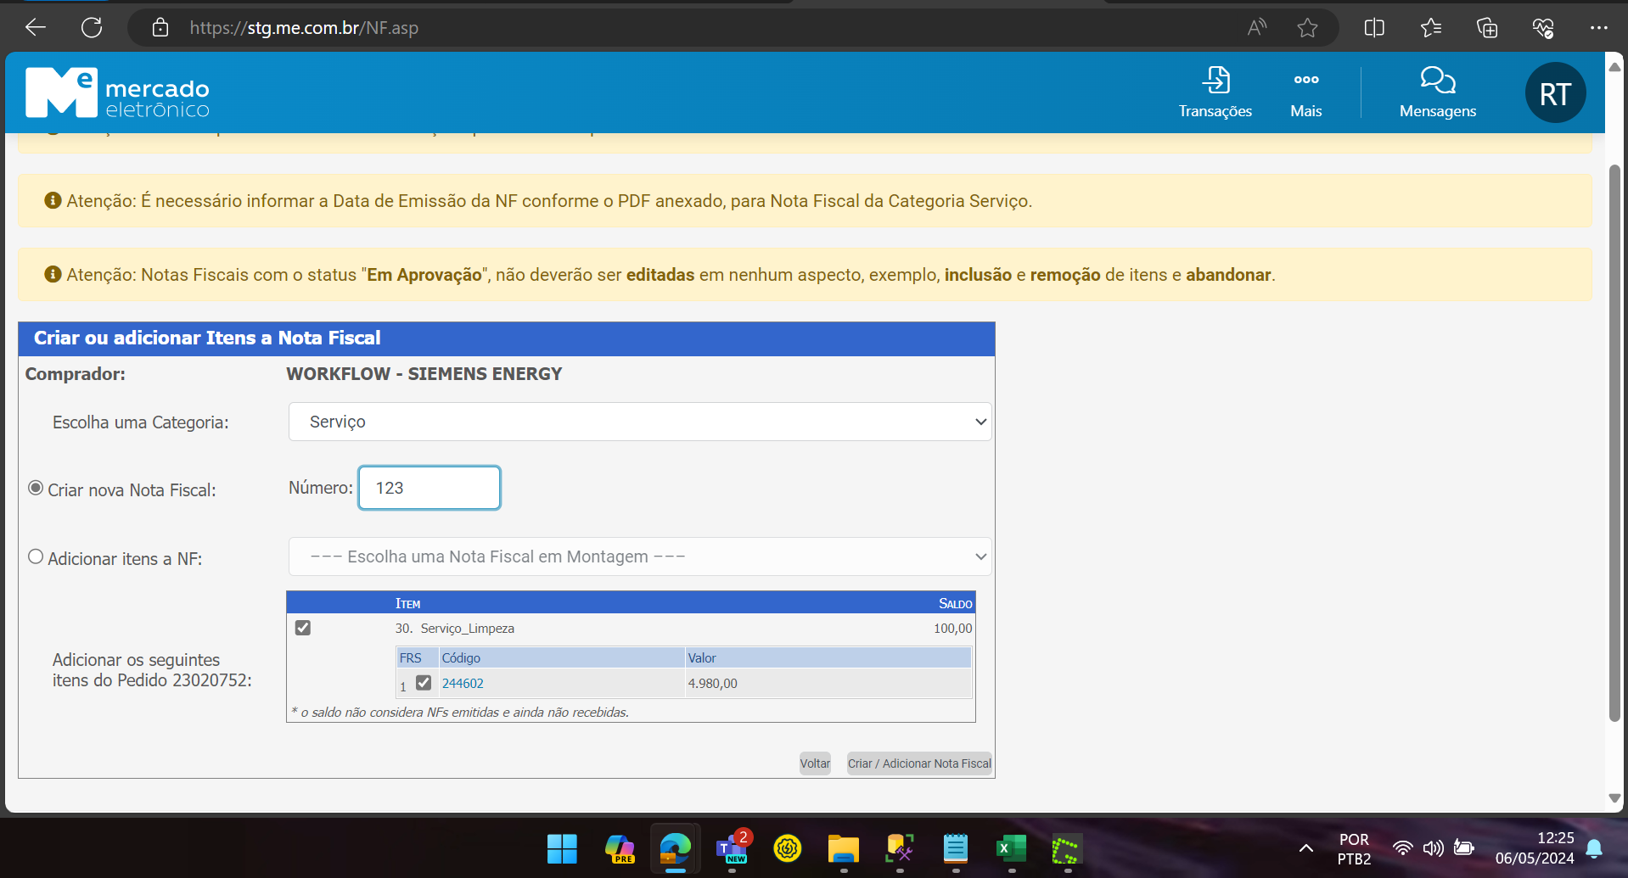
Task: Click the Serviço_Limpeza item text
Action: click(x=468, y=629)
